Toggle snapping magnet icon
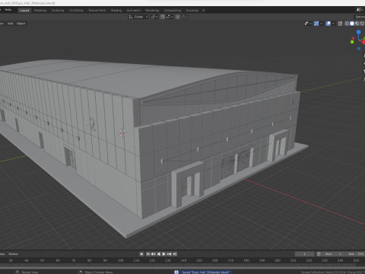The width and height of the screenshot is (365, 274). pos(163,17)
